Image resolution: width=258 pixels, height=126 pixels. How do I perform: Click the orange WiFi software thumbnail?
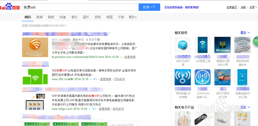pyautogui.click(x=35, y=47)
